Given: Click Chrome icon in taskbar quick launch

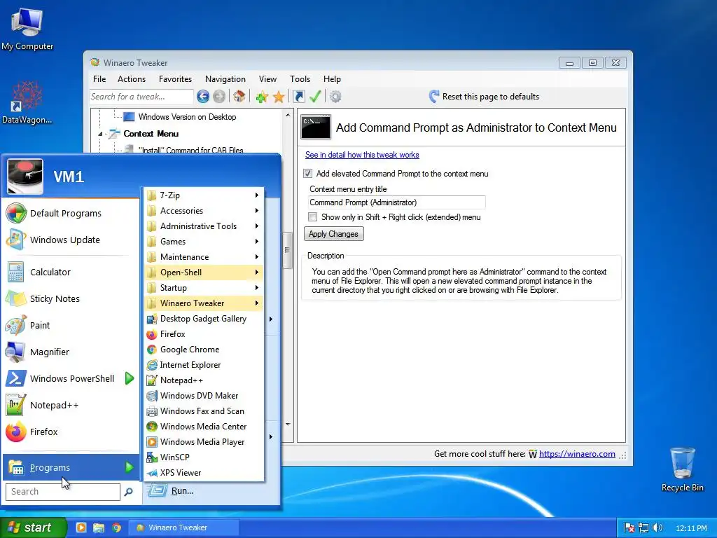Looking at the screenshot, I should pos(116,527).
